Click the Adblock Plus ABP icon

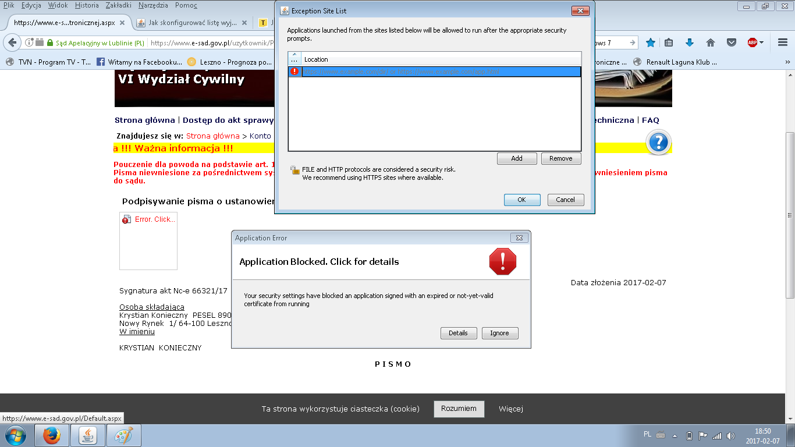pyautogui.click(x=752, y=42)
